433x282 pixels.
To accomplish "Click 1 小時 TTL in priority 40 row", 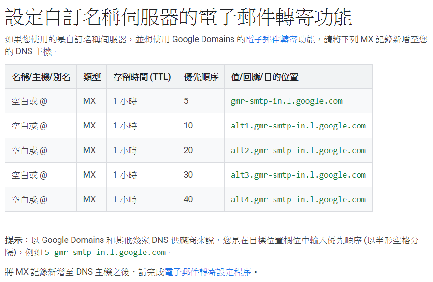I will (125, 199).
